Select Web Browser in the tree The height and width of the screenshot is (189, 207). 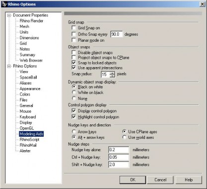pos(31,60)
